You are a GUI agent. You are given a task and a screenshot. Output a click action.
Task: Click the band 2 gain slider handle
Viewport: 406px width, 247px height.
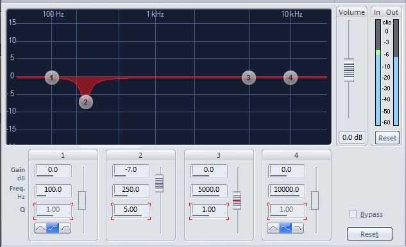coord(159,183)
